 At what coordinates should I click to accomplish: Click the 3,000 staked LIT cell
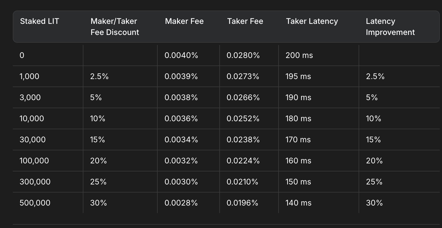coord(30,97)
